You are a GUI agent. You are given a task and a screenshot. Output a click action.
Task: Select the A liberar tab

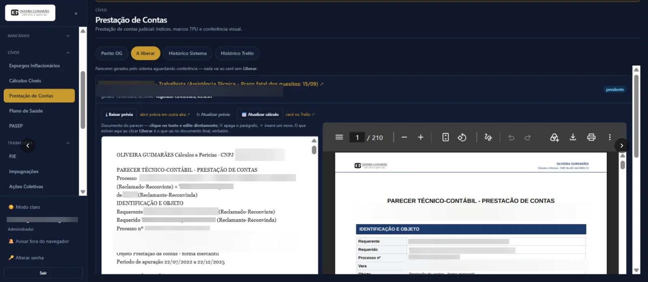click(145, 53)
